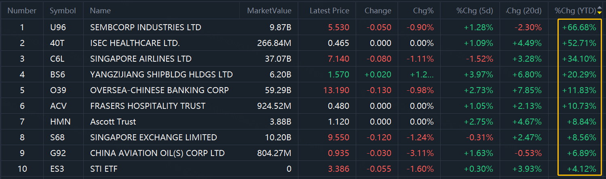Select SINGAPORE EXCHANGE LIMITED name
The width and height of the screenshot is (606, 179).
154,137
